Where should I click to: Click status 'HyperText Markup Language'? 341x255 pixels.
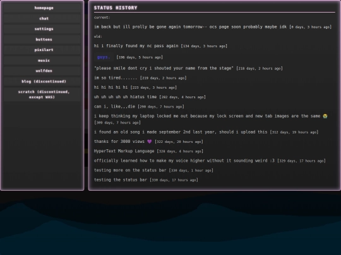[x=124, y=151]
